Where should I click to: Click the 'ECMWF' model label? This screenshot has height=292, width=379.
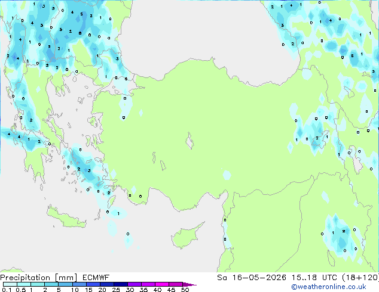[96, 278]
